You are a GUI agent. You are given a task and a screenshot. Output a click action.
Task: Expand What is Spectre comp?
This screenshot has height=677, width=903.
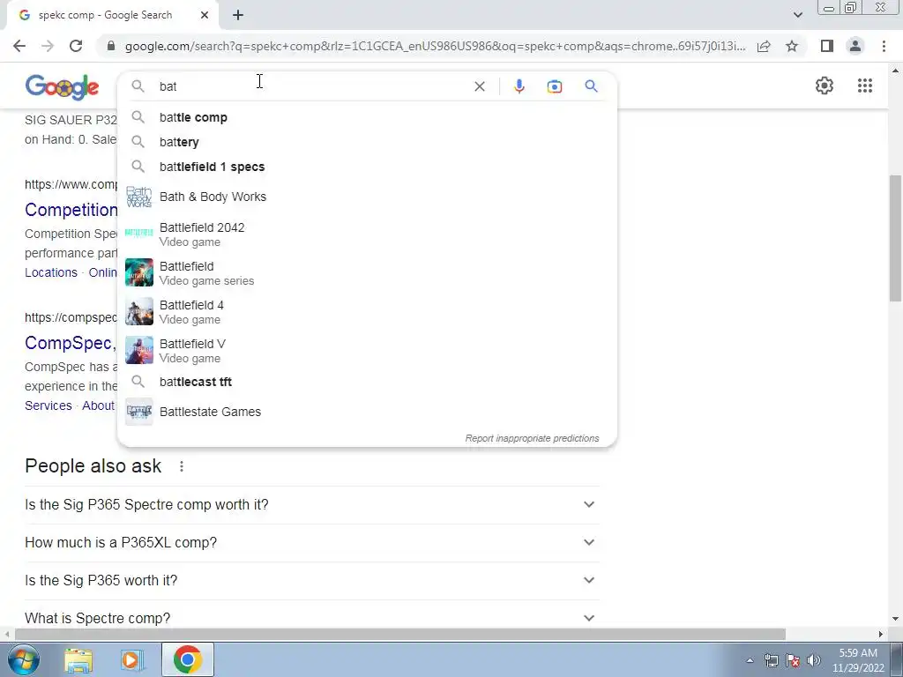311,618
